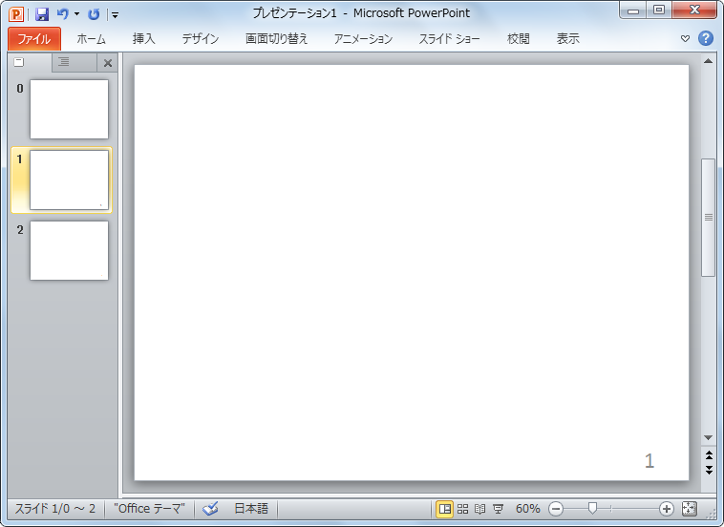Close the PowerPoint window
724x527 pixels.
tap(694, 11)
